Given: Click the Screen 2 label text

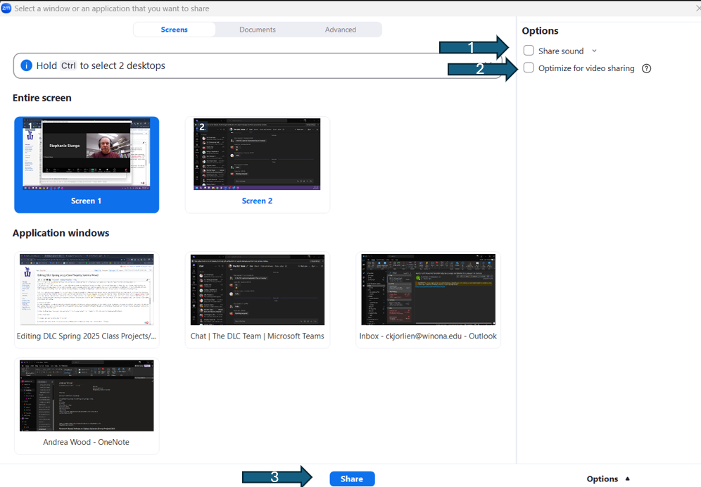Looking at the screenshot, I should [257, 201].
